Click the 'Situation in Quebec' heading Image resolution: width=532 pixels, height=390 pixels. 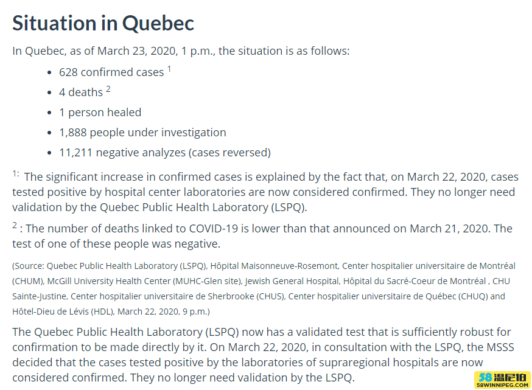click(103, 23)
